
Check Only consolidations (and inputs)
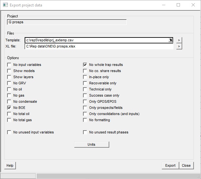(x=85, y=114)
